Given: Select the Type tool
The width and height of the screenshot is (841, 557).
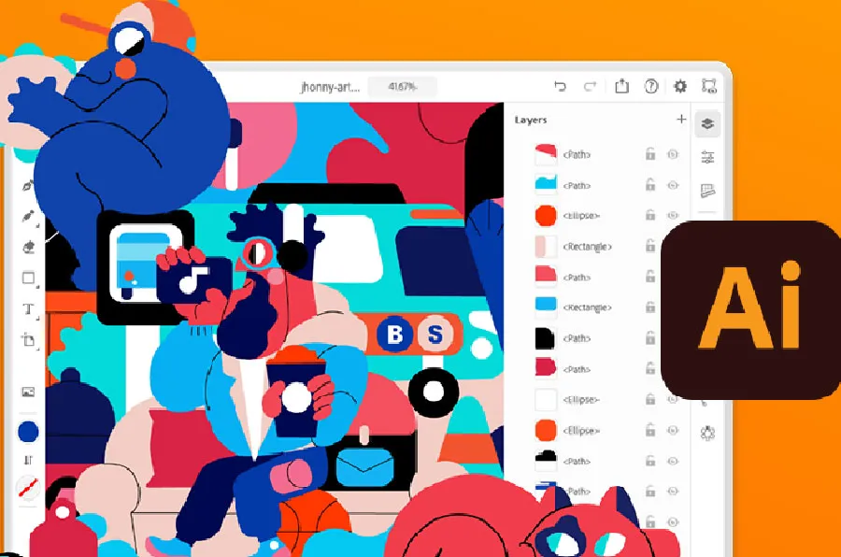Looking at the screenshot, I should pyautogui.click(x=28, y=309).
